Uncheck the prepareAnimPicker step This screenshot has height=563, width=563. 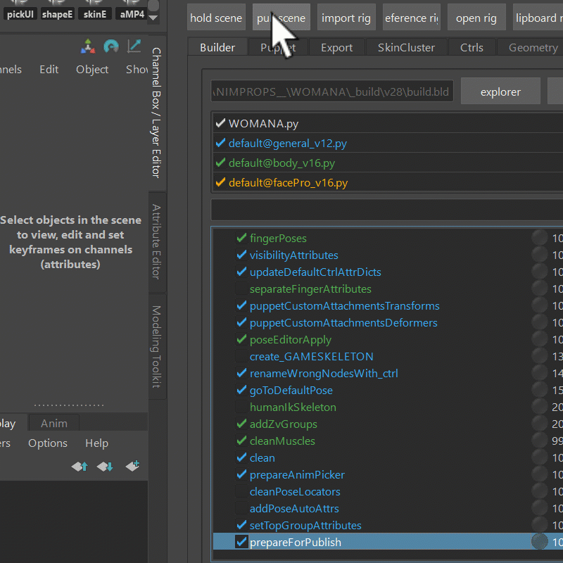(241, 474)
